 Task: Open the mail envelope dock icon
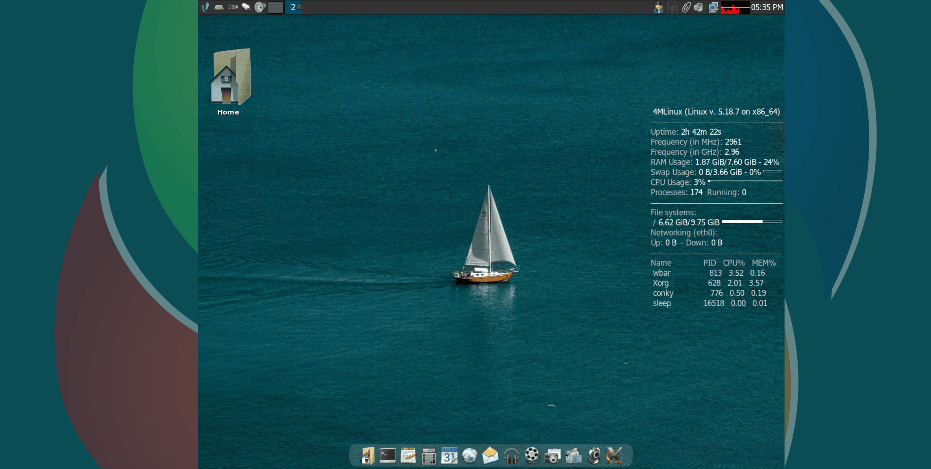[490, 456]
